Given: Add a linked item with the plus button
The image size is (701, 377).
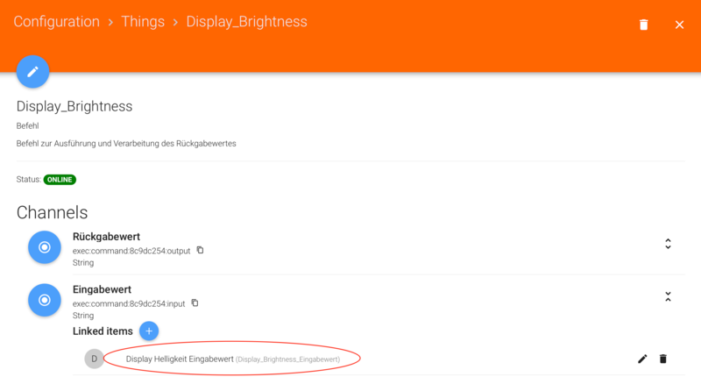Looking at the screenshot, I should click(x=149, y=331).
